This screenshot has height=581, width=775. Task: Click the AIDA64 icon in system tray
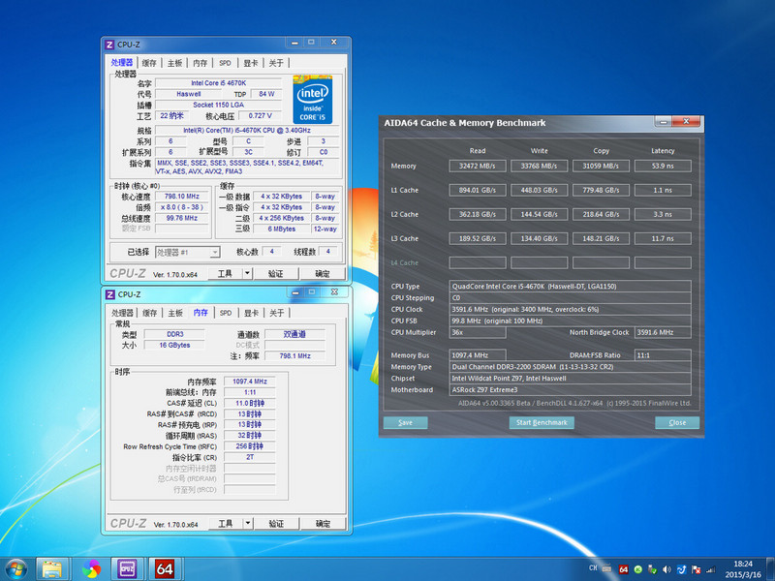(x=623, y=568)
